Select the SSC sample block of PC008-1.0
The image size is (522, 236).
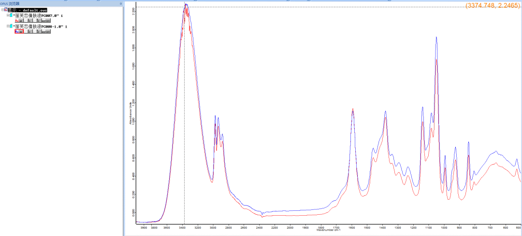[x=28, y=31]
